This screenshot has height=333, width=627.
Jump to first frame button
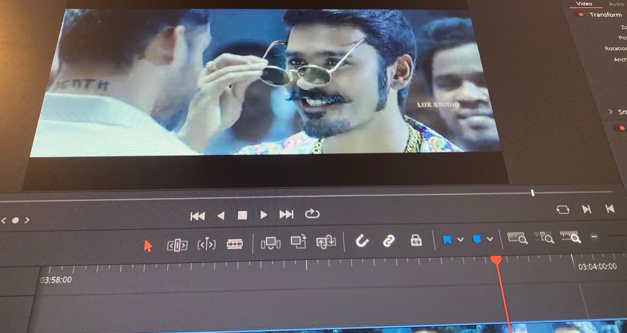click(x=198, y=216)
